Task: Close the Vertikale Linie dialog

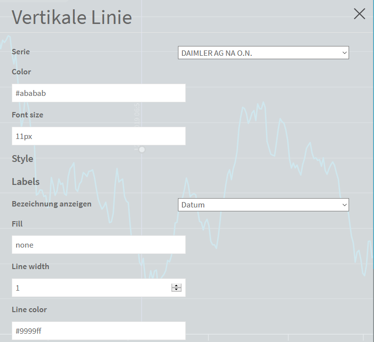Action: 359,14
